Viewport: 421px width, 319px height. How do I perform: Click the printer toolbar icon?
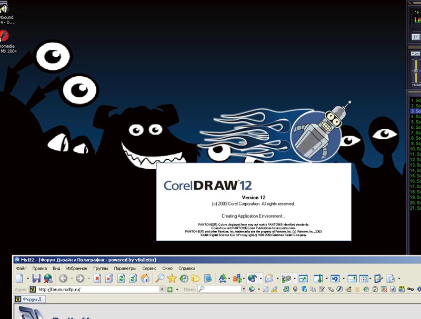click(x=286, y=279)
